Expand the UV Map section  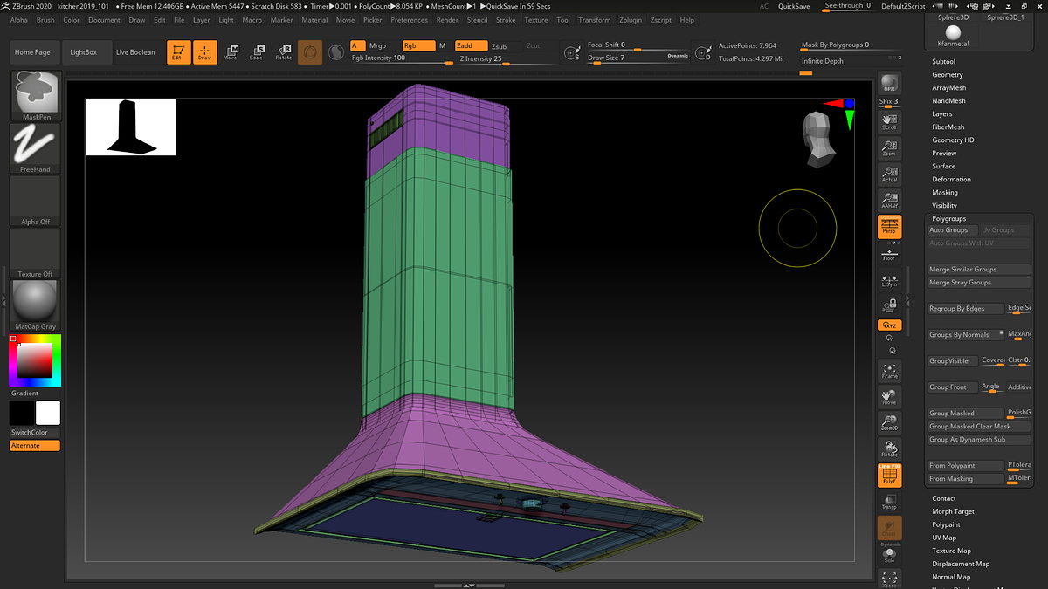[944, 538]
